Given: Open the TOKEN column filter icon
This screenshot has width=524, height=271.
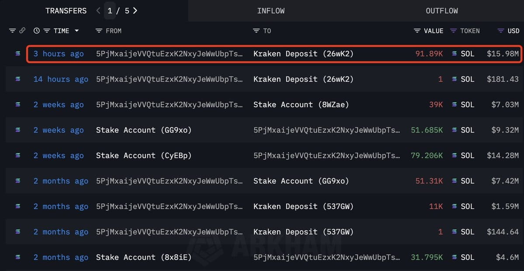Looking at the screenshot, I should pyautogui.click(x=453, y=31).
